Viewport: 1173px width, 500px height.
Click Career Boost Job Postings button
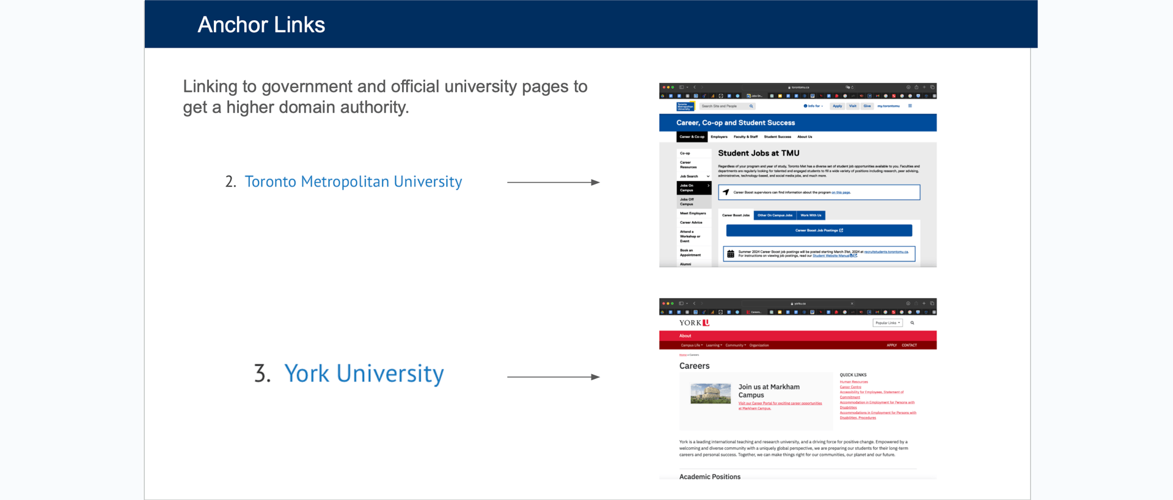pos(819,230)
